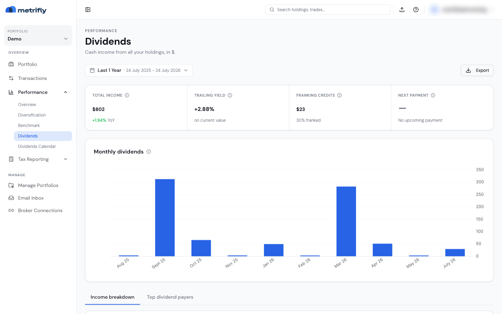Open Portfolio in the sidebar

[x=38, y=64]
